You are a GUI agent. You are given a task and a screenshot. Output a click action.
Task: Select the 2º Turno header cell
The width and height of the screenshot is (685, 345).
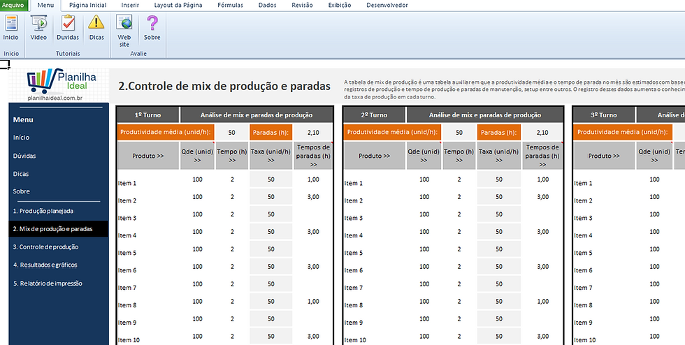(x=374, y=115)
